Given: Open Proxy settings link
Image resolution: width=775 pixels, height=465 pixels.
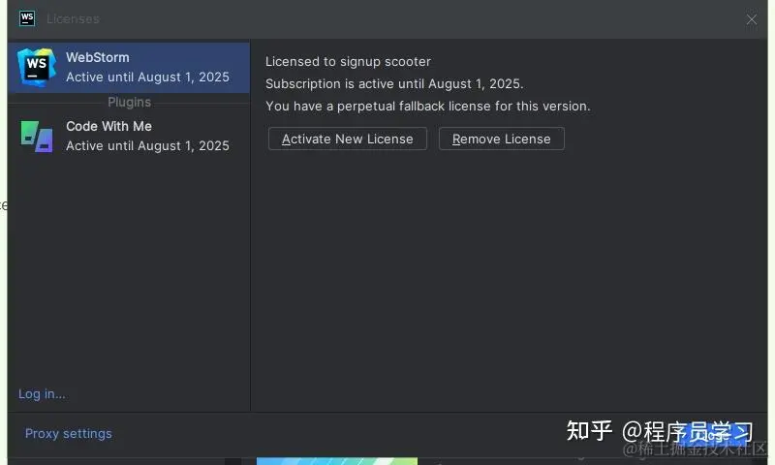Looking at the screenshot, I should point(68,433).
